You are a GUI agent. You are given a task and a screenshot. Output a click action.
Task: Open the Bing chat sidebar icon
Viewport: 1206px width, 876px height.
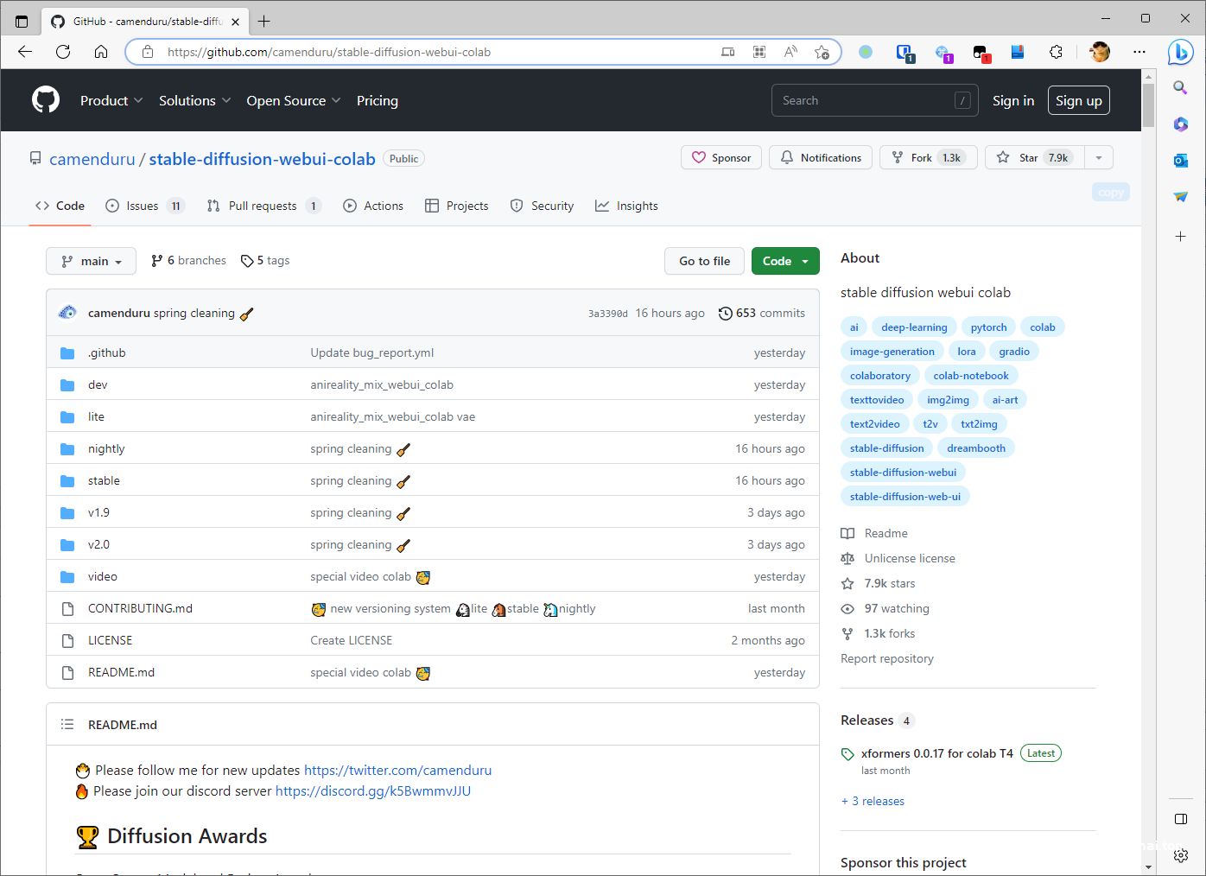pyautogui.click(x=1180, y=52)
